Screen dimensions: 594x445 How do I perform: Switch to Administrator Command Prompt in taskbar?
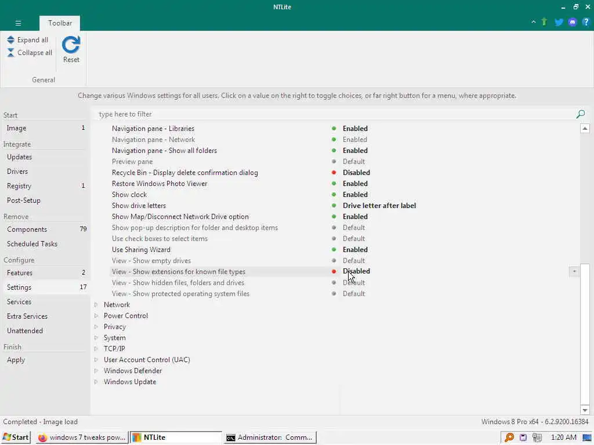point(270,437)
